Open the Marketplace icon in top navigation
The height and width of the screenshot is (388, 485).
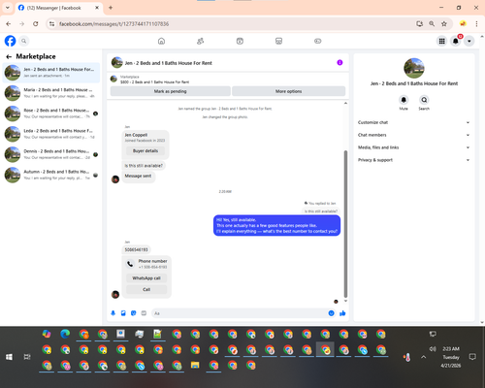pyautogui.click(x=278, y=41)
